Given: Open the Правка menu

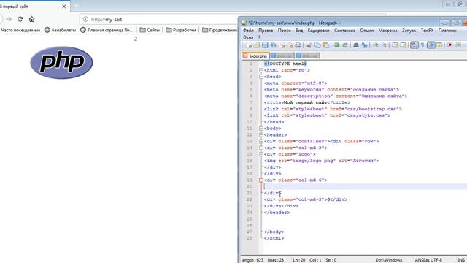Looking at the screenshot, I should [266, 31].
